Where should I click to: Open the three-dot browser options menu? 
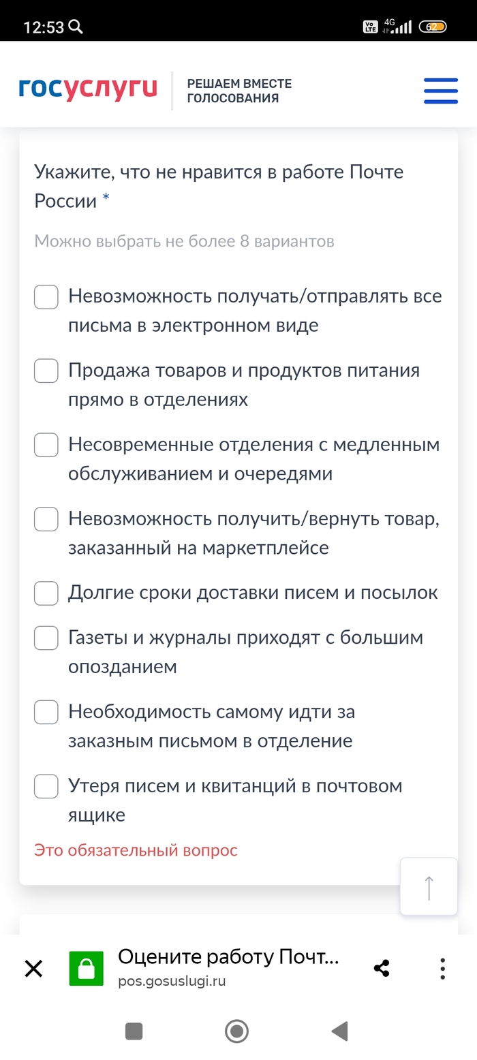tap(443, 968)
